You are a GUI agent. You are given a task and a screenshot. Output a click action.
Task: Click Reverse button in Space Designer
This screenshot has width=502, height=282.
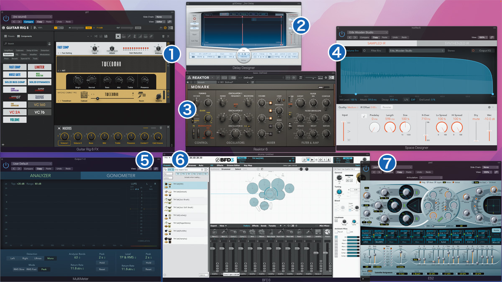click(x=387, y=107)
